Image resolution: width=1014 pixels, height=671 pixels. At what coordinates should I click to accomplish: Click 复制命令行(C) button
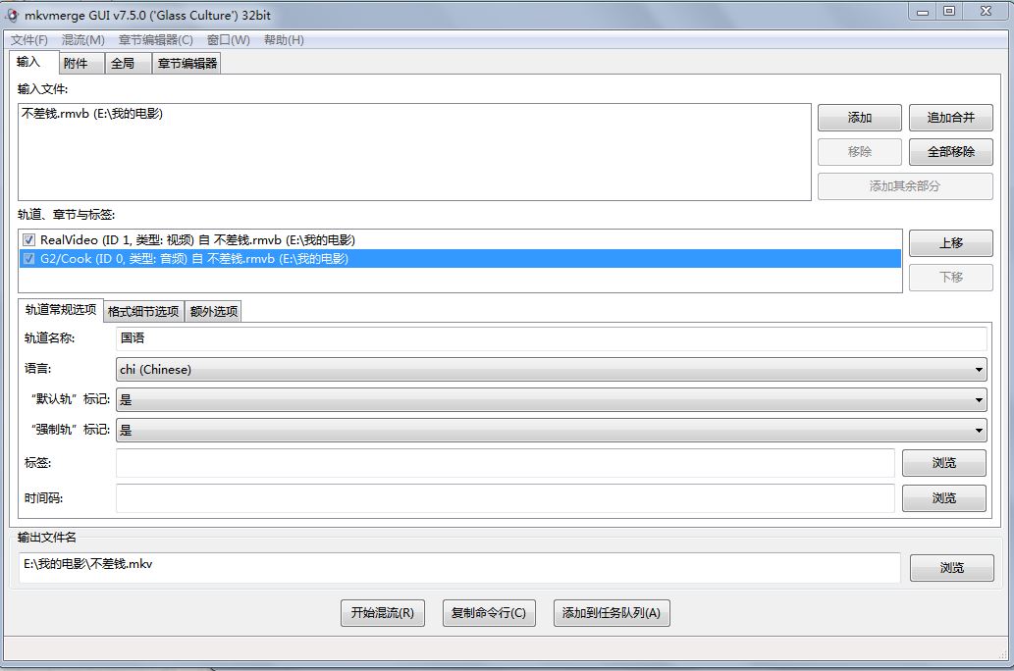point(489,613)
